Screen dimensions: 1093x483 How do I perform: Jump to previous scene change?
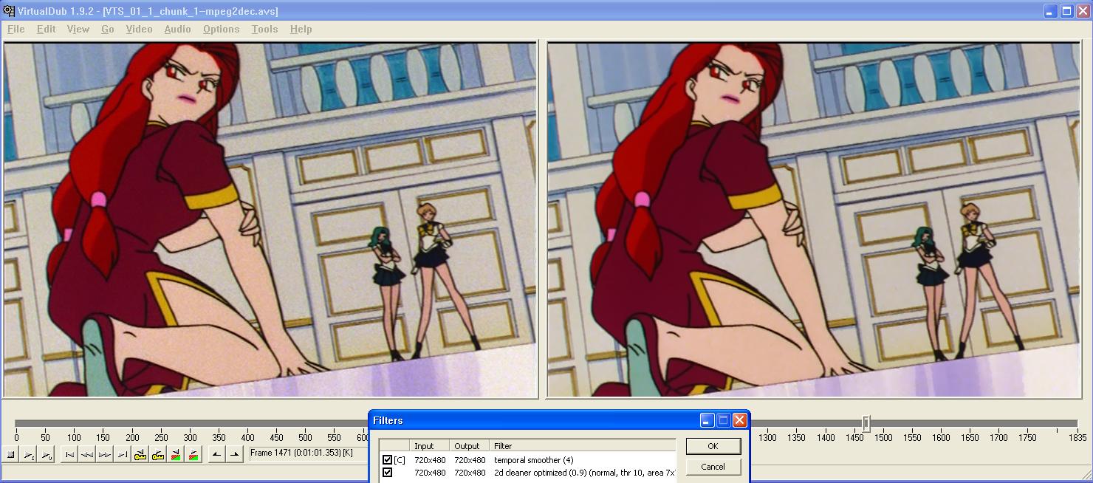(x=176, y=455)
